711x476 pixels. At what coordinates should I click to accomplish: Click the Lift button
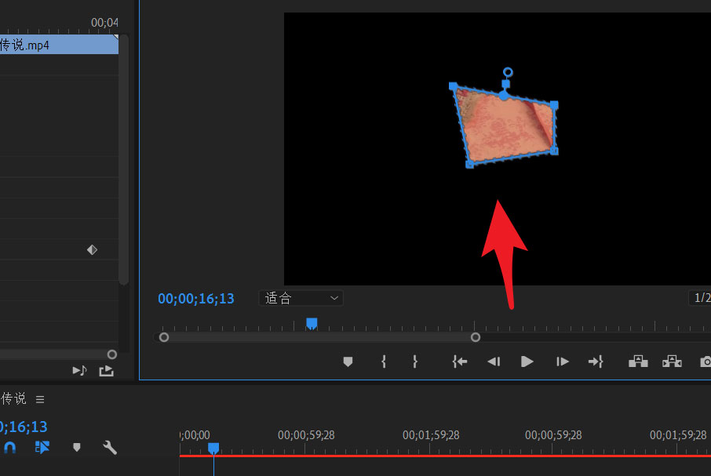tap(639, 362)
